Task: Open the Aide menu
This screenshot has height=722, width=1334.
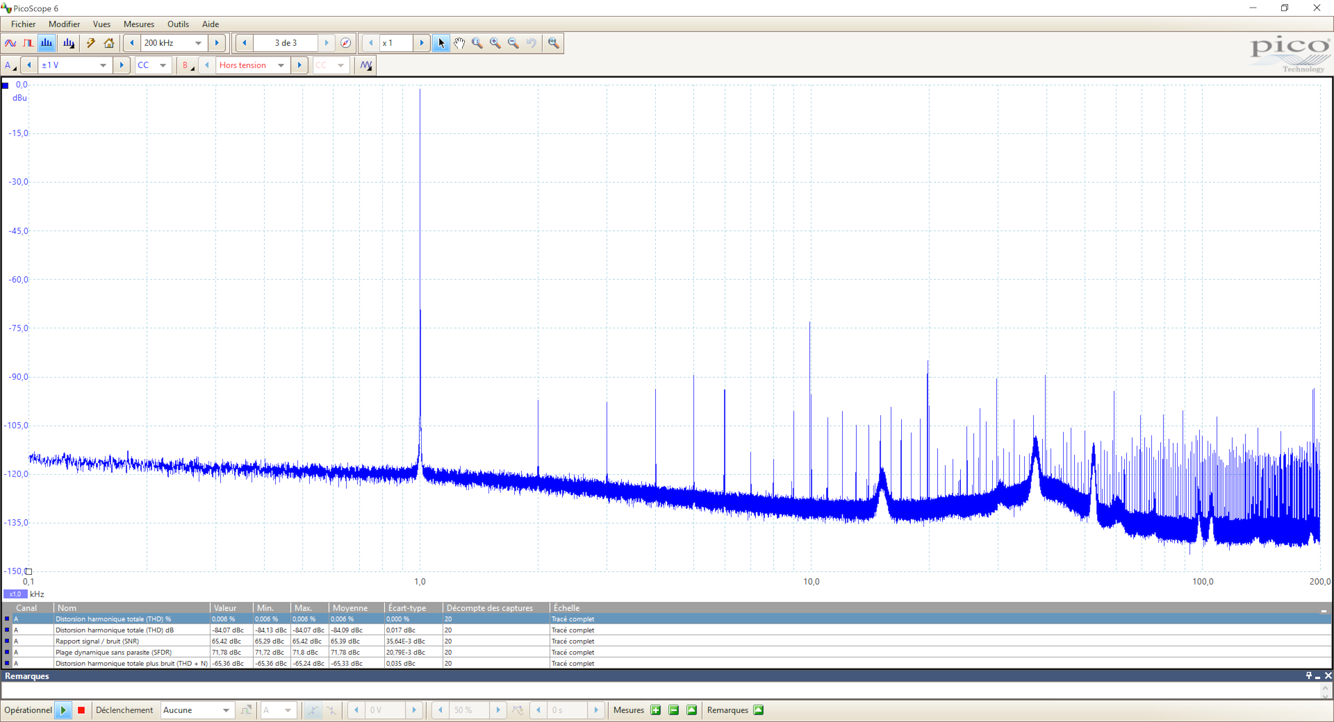Action: (211, 24)
